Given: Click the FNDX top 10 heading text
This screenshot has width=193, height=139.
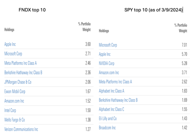Looking at the screenshot, I should click(x=32, y=10).
